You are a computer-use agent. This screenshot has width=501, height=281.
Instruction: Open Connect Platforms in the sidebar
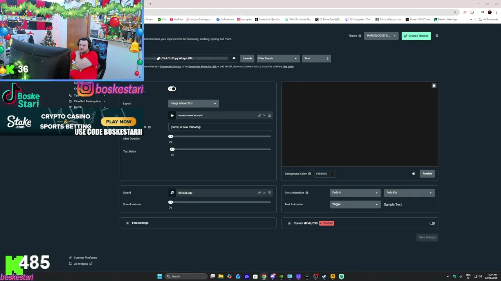pos(85,258)
